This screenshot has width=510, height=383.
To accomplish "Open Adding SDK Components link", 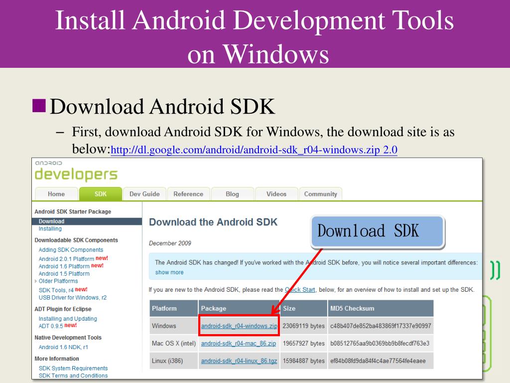I will point(71,250).
